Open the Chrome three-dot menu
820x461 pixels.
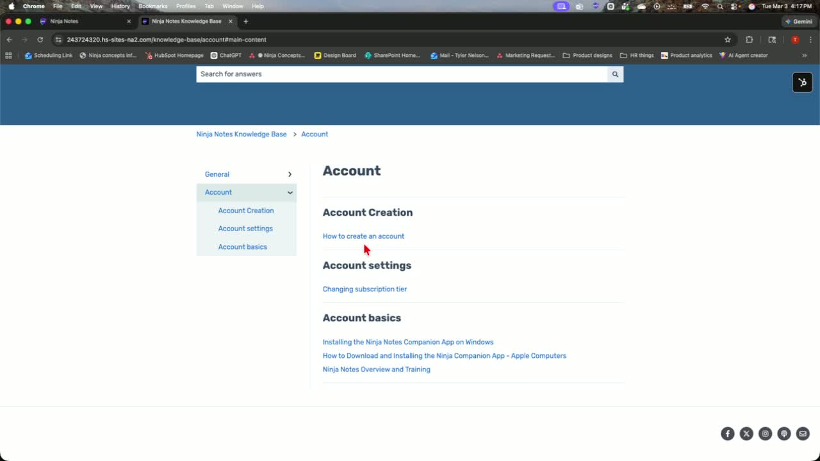click(809, 40)
